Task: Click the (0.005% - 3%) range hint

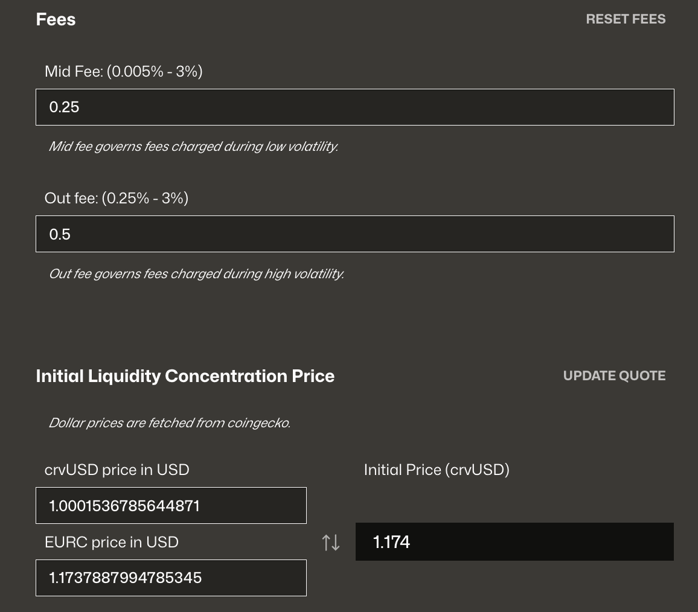Action: coord(155,72)
